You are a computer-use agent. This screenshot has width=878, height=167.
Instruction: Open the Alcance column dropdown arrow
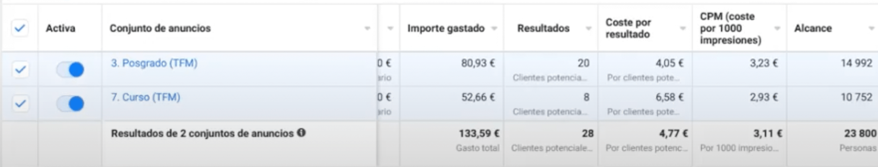point(872,28)
